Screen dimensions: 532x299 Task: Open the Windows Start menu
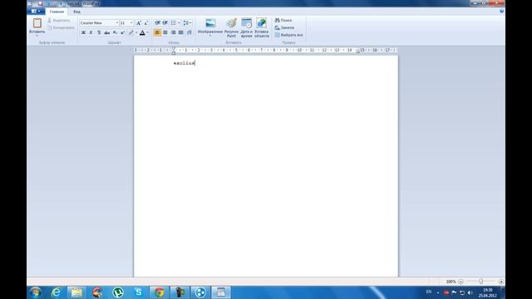pyautogui.click(x=36, y=292)
